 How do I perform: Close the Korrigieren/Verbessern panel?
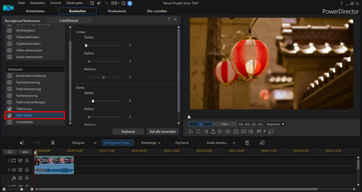(175, 19)
